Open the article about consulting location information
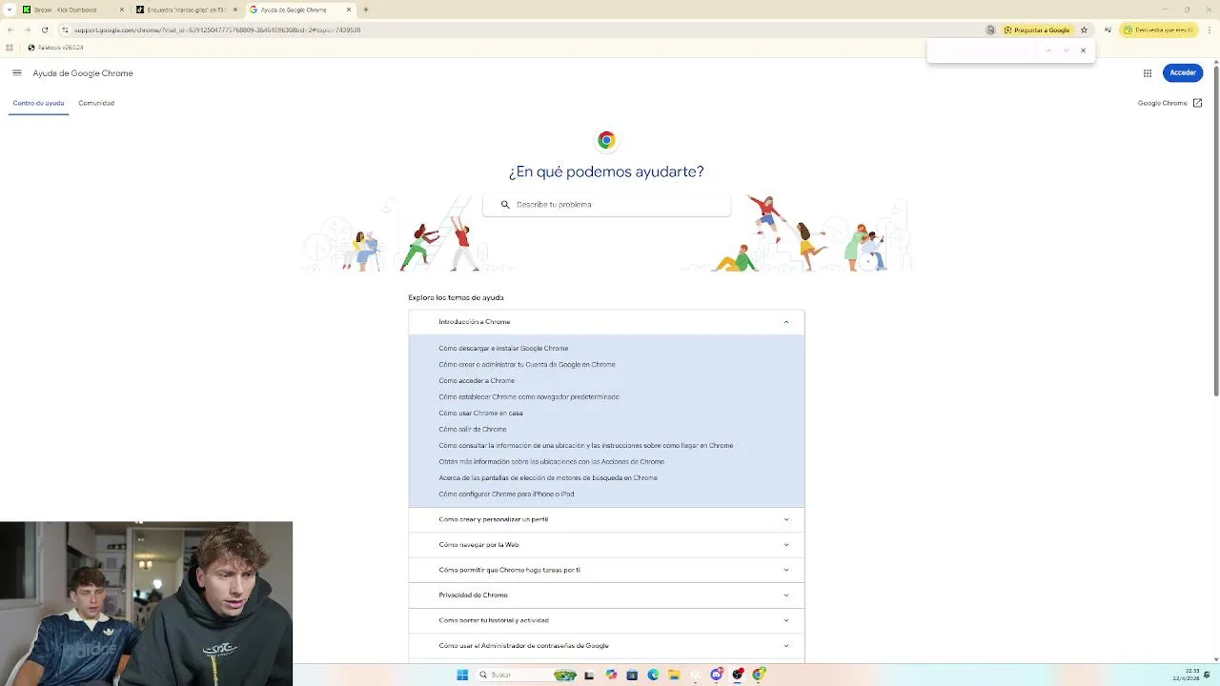The height and width of the screenshot is (686, 1220). (x=585, y=446)
